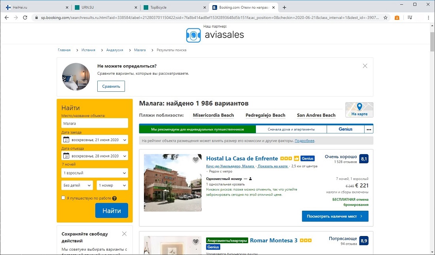Image resolution: width=435 pixels, height=255 pixels.
Task: Close the Booking.com tab
Action: (273, 8)
